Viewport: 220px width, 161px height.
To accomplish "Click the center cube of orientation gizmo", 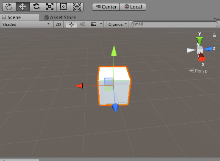I will click(x=200, y=50).
